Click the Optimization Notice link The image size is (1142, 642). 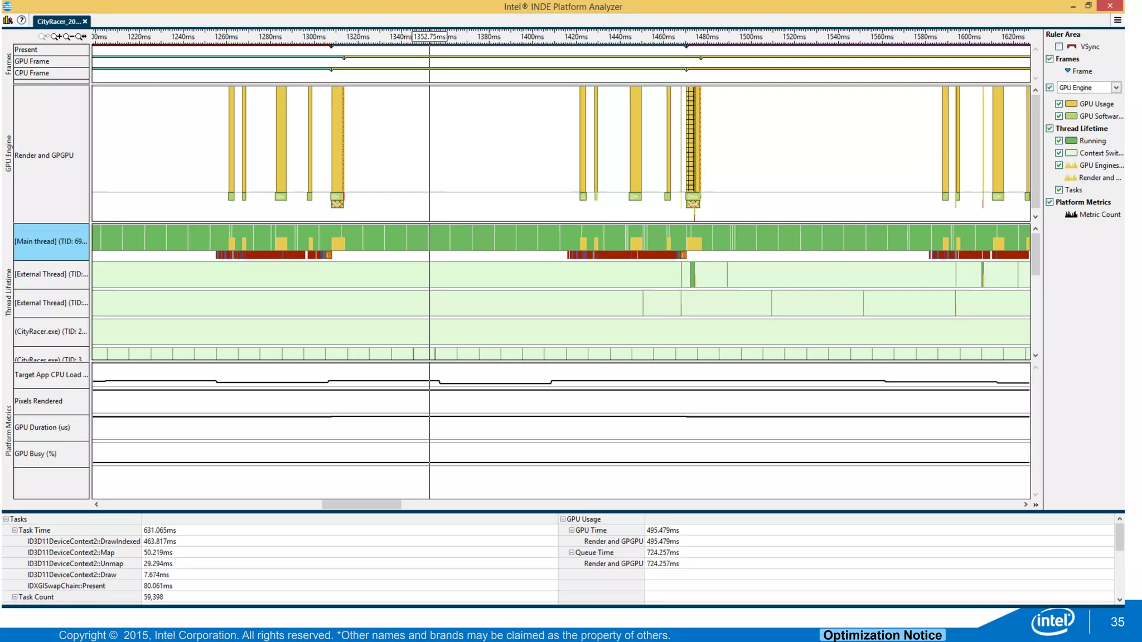click(x=882, y=635)
